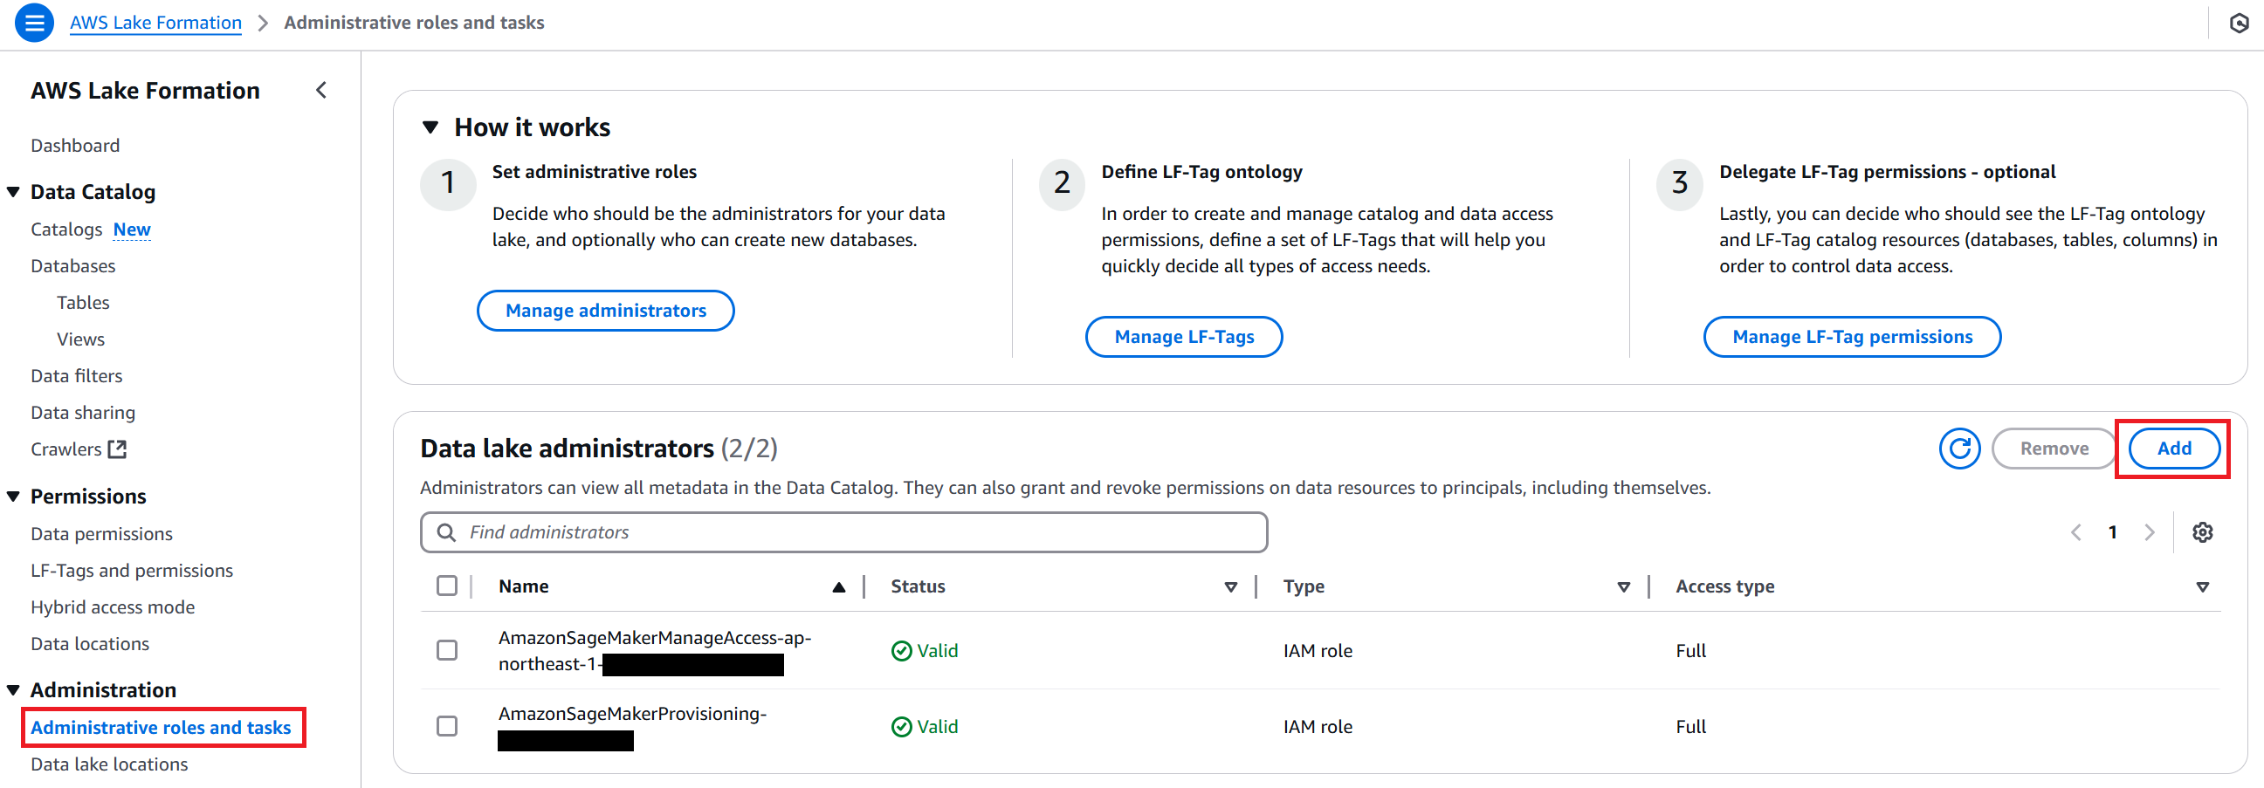The image size is (2264, 788).
Task: Refresh the Data lake administrators list
Action: pos(1959,449)
